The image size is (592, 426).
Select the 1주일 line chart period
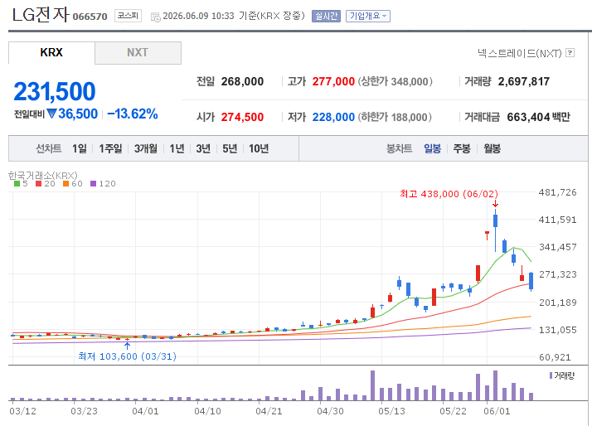(110, 148)
